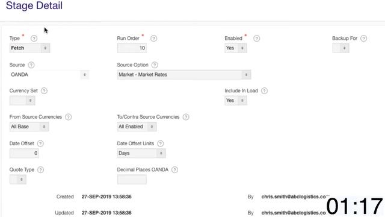Open help icon next to Backup For
Screen dimensions: 385x217
[x=364, y=39]
